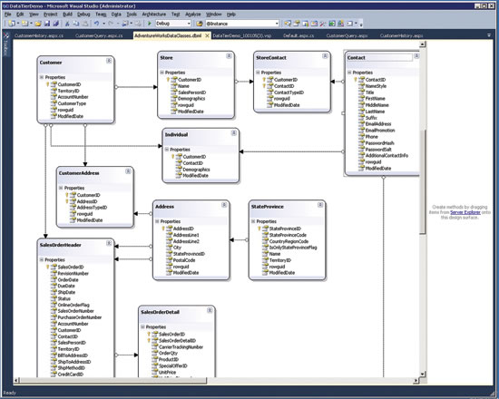Close the AdventureWorksDataClasses.dbml tab
499x399 pixels.
(207, 35)
